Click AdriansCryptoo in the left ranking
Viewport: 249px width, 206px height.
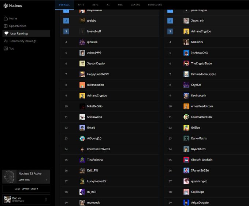97,96
